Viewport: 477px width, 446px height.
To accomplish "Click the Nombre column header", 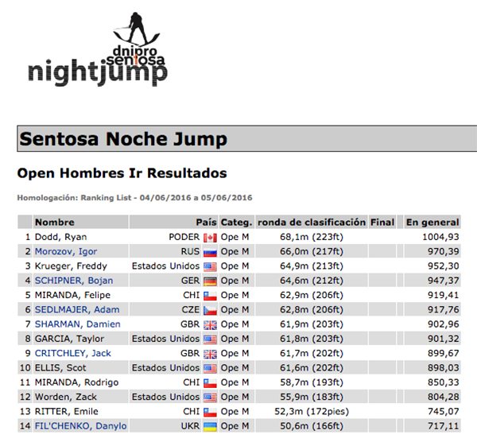I will [54, 223].
